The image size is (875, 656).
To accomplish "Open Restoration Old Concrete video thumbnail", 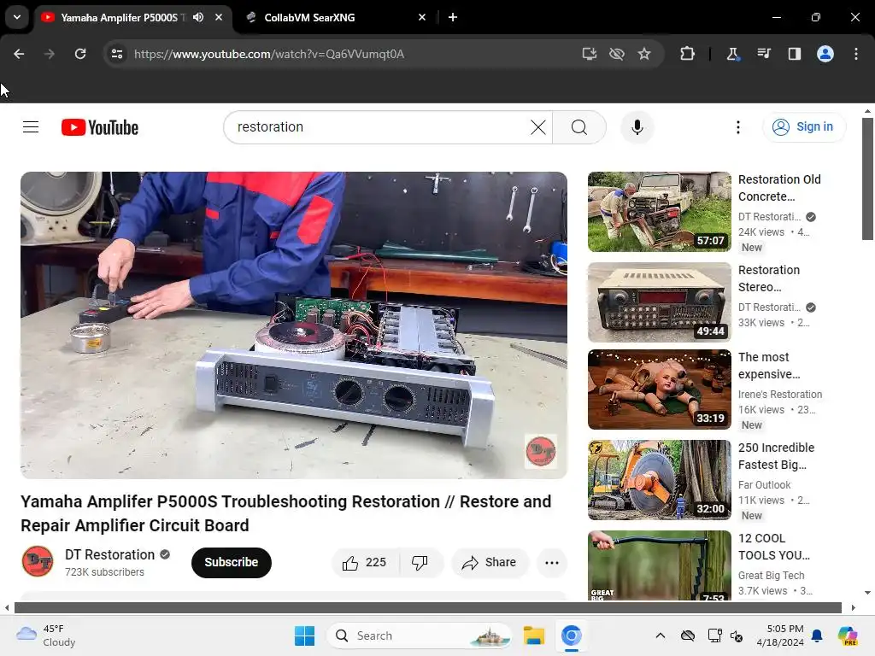I will pos(659,212).
